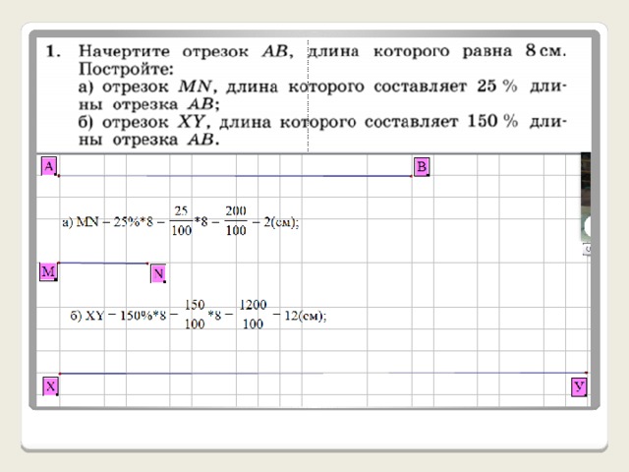Screen dimensions: 629x472
Task: Click the fraction 200/100 in formula а
Action: pyautogui.click(x=236, y=220)
